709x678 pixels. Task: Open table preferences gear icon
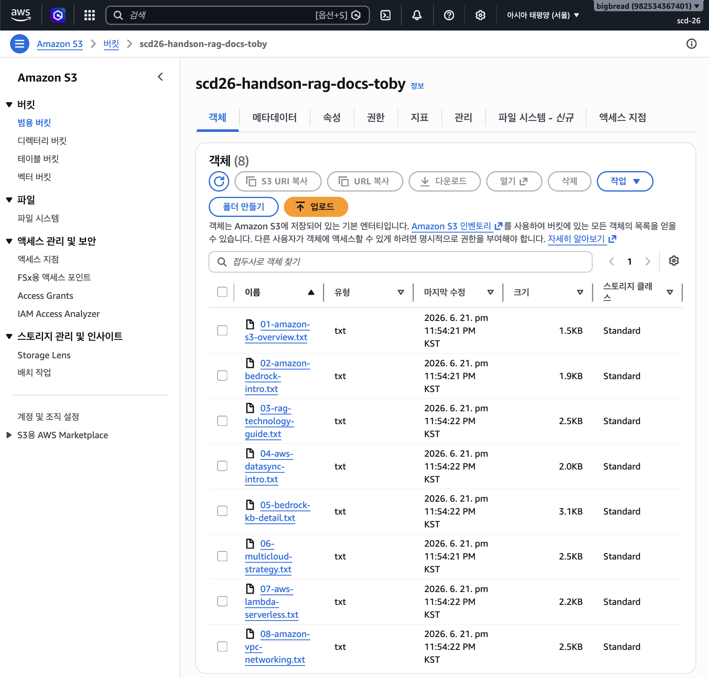point(674,261)
